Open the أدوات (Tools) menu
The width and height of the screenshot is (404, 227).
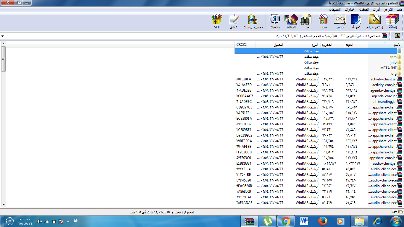376,9
